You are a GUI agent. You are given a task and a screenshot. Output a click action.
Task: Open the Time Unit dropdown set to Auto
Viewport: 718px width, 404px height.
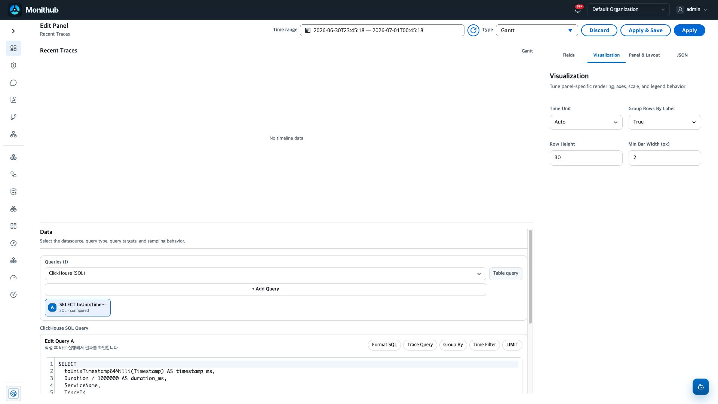586,122
